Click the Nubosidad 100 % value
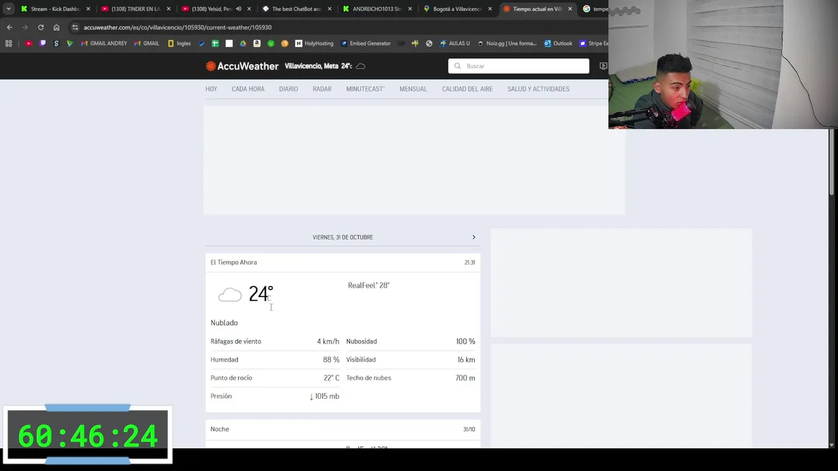 coord(465,341)
